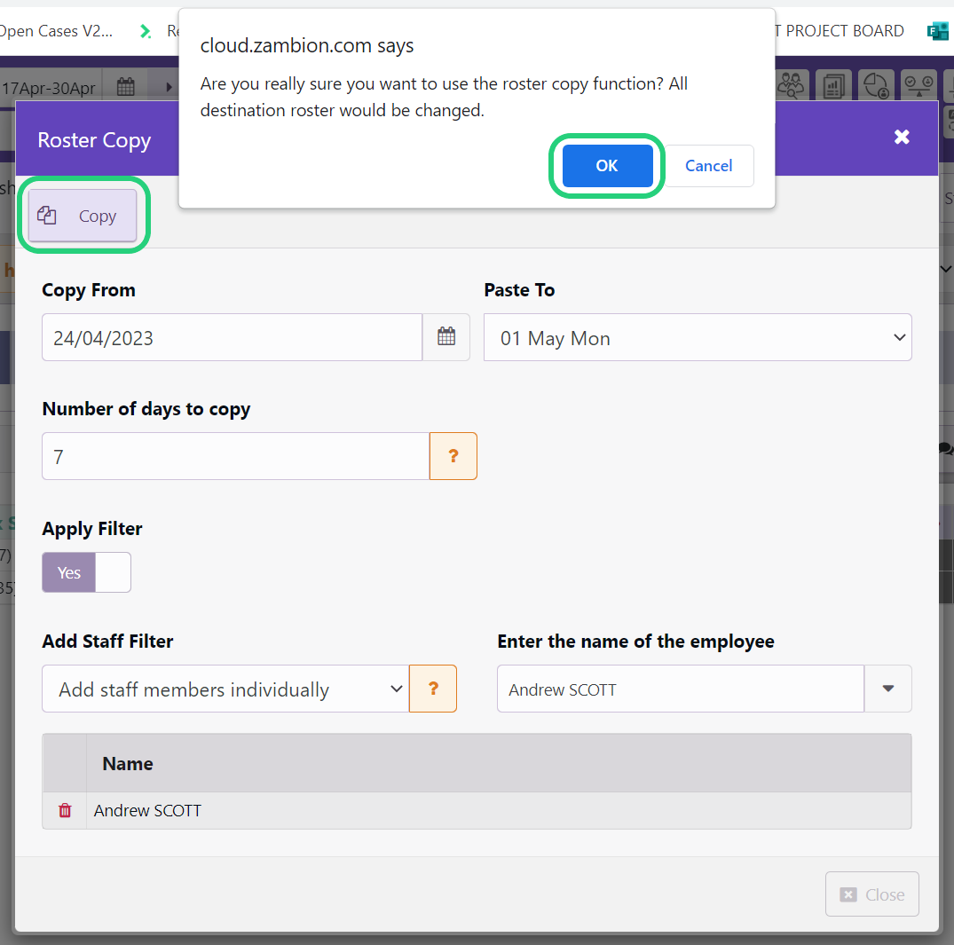This screenshot has width=954, height=945.
Task: Toggle the Apply Filter Yes switch
Action: pos(86,572)
